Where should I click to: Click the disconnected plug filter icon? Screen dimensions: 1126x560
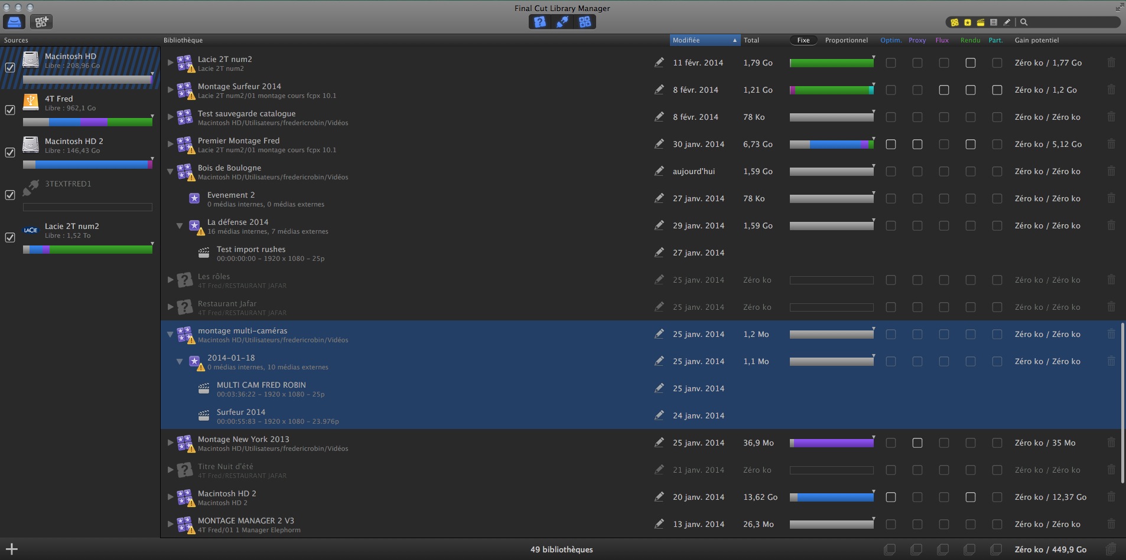tap(562, 22)
